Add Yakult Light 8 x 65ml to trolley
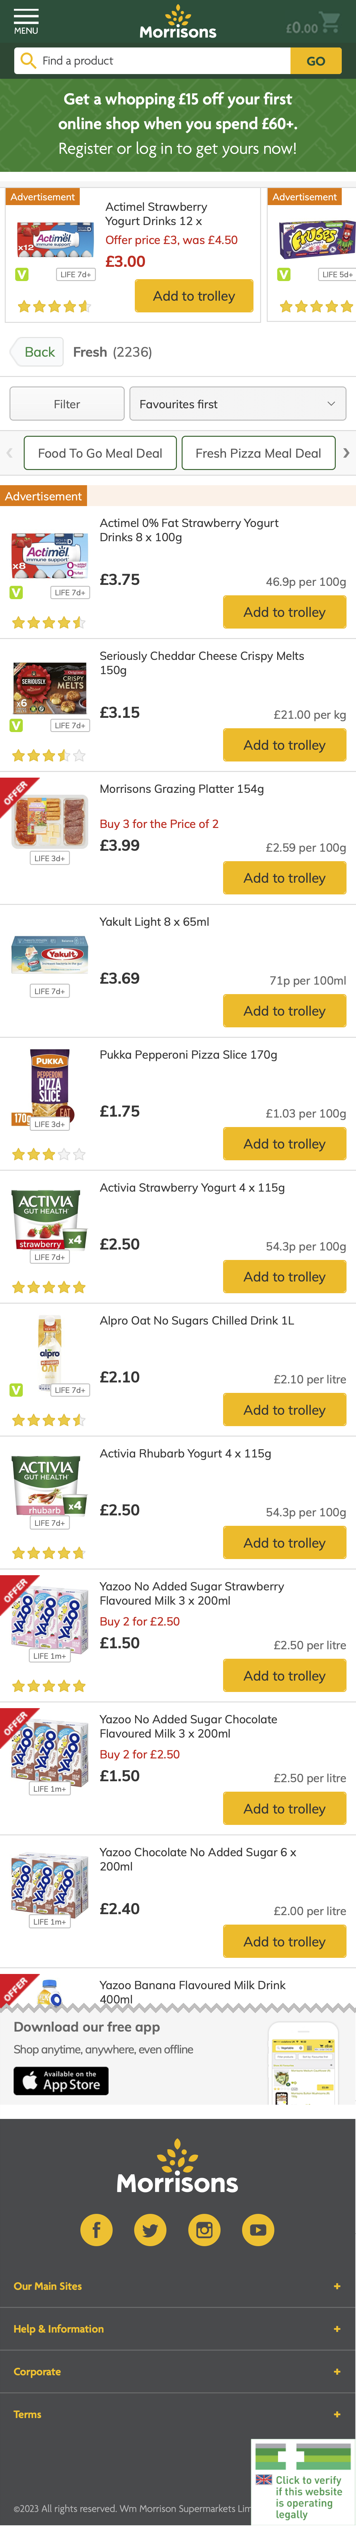Image resolution: width=356 pixels, height=2531 pixels. 284,1011
